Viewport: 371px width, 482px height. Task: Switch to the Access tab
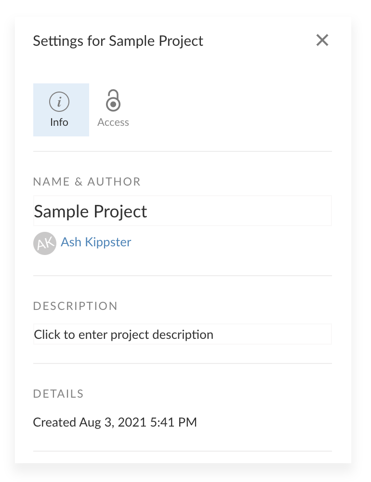pos(113,109)
